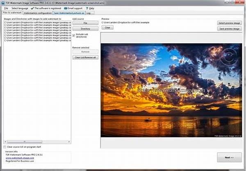This screenshot has height=171, width=246.
Task: Click the File button under Add source
Action: point(85,23)
